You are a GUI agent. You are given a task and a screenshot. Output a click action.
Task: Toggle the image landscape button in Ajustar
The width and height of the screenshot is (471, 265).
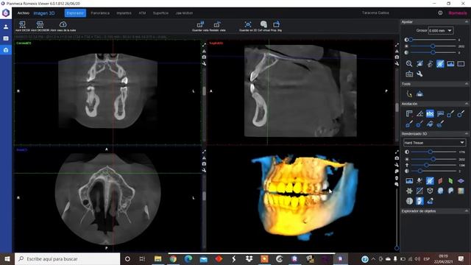450,64
